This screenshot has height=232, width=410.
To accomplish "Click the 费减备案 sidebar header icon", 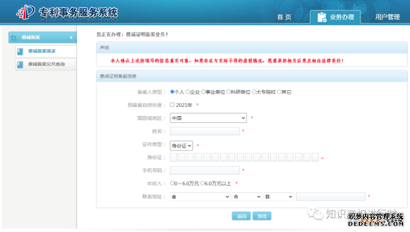I will [14, 38].
